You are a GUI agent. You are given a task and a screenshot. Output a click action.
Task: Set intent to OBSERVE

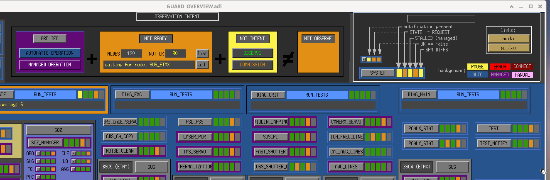[x=253, y=53]
